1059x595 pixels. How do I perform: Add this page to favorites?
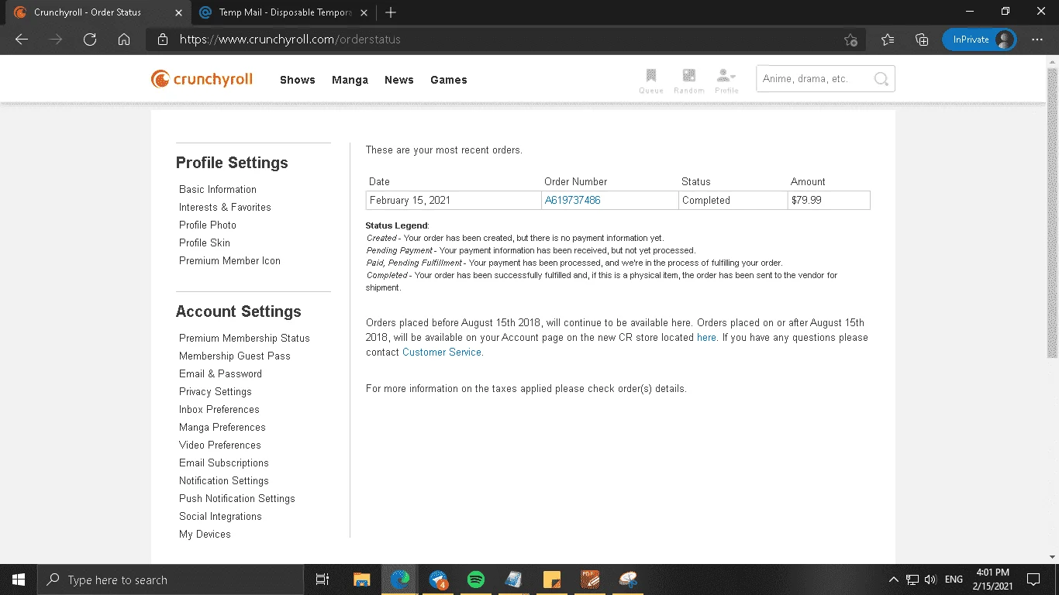tap(850, 40)
